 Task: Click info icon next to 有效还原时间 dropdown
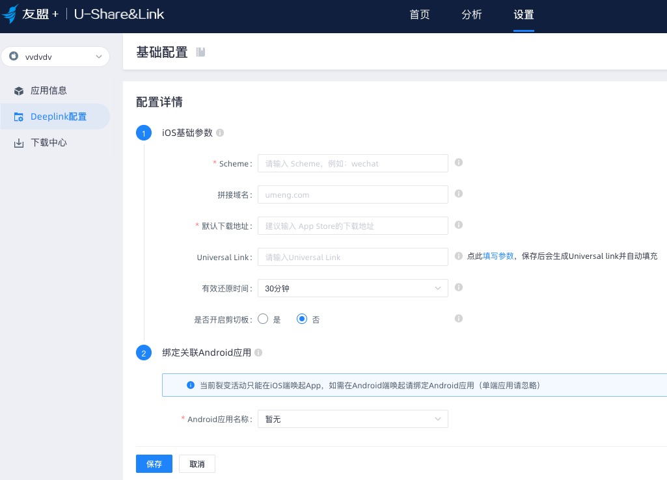click(x=459, y=287)
